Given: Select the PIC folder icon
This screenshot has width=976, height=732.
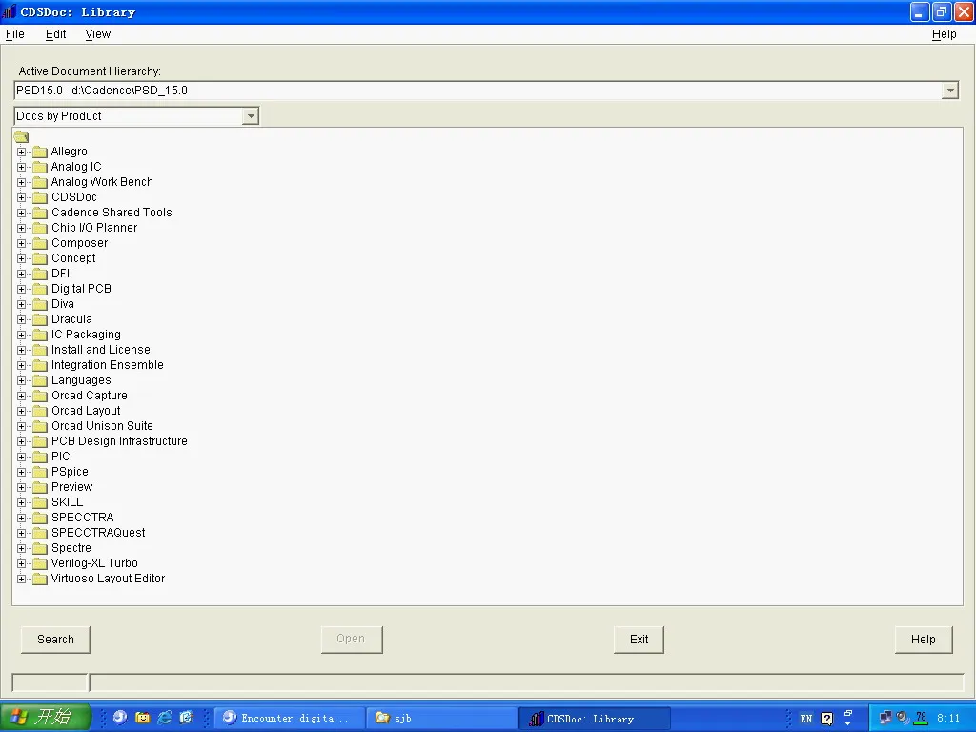Looking at the screenshot, I should pos(40,457).
